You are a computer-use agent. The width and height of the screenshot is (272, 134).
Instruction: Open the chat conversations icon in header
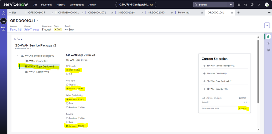pos(245,5)
